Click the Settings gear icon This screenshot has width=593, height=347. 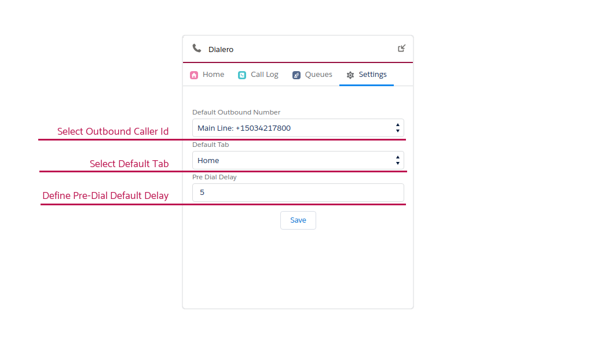[350, 75]
